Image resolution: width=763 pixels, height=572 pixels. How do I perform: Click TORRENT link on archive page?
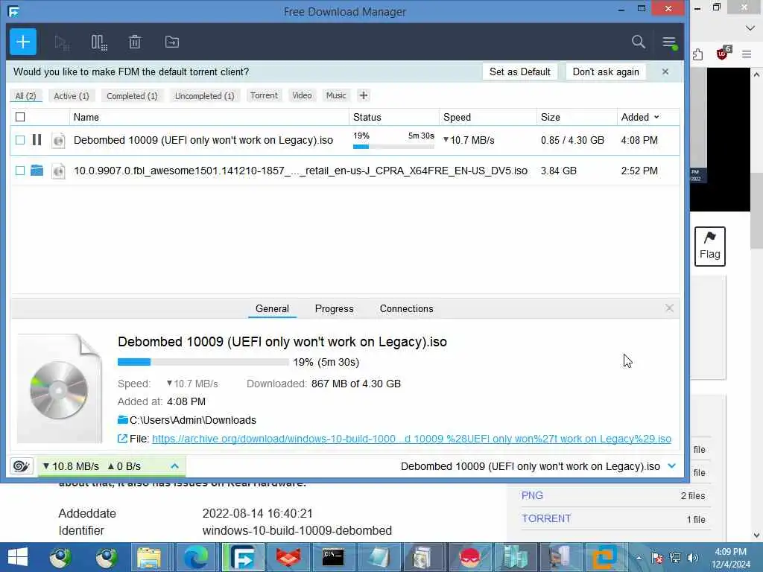[x=546, y=518]
